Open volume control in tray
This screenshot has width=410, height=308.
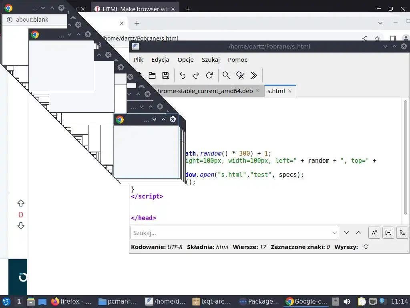click(x=347, y=302)
